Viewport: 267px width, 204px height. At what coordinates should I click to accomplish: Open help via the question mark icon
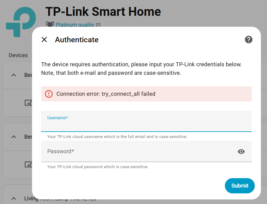249,40
